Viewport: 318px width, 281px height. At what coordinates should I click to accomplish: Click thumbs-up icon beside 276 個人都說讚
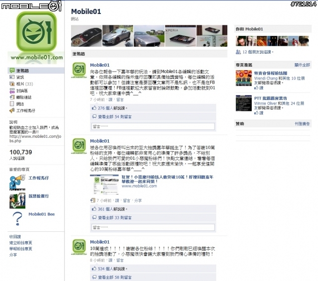pyautogui.click(x=94, y=108)
